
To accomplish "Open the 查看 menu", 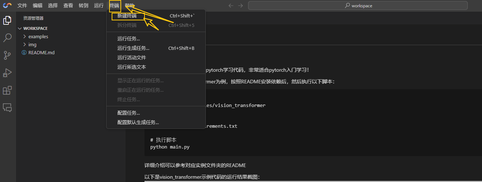I will (68, 5).
